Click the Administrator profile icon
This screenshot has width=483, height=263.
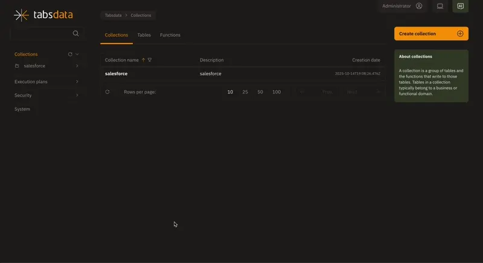[419, 6]
